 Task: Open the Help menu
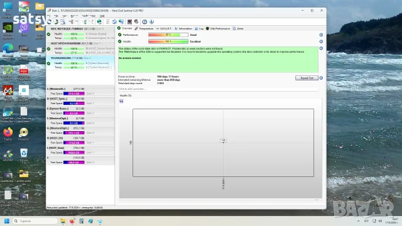[x=102, y=16]
